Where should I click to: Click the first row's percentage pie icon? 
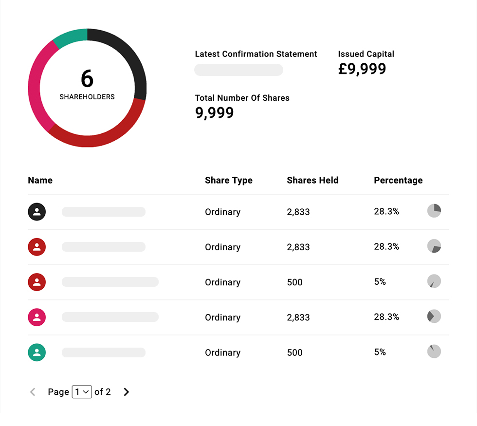pos(434,211)
